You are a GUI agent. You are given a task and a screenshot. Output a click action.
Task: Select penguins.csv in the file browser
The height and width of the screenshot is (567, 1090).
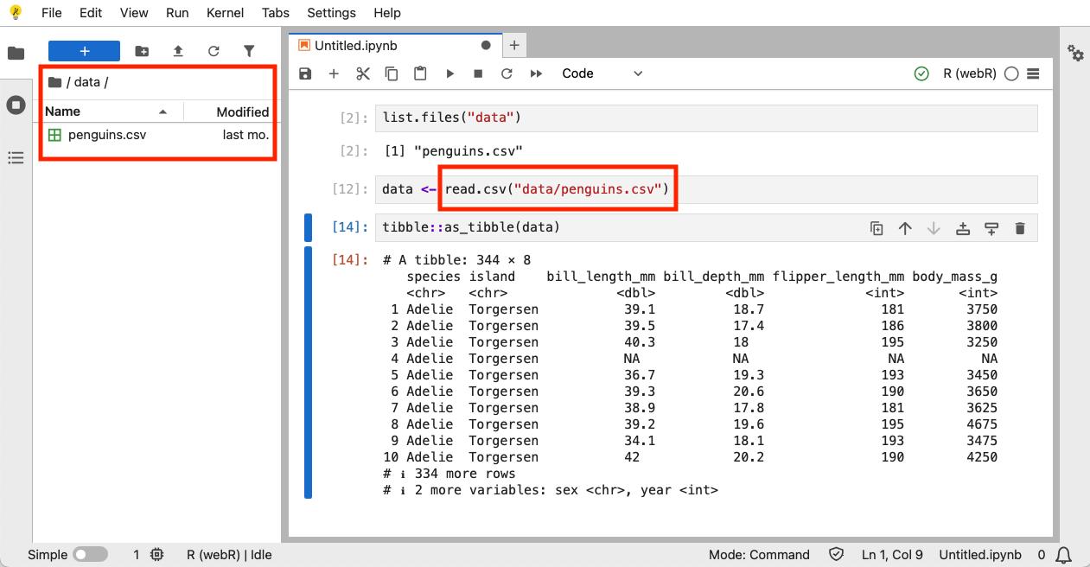(x=107, y=135)
